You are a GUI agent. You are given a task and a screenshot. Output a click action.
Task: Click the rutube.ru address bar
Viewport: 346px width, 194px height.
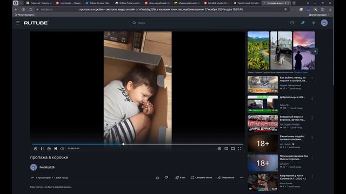[x=162, y=10]
